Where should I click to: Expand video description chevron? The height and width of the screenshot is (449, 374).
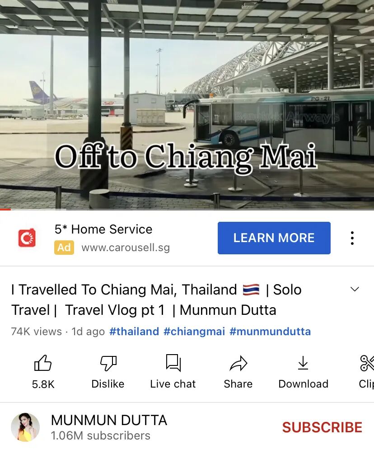pyautogui.click(x=355, y=289)
